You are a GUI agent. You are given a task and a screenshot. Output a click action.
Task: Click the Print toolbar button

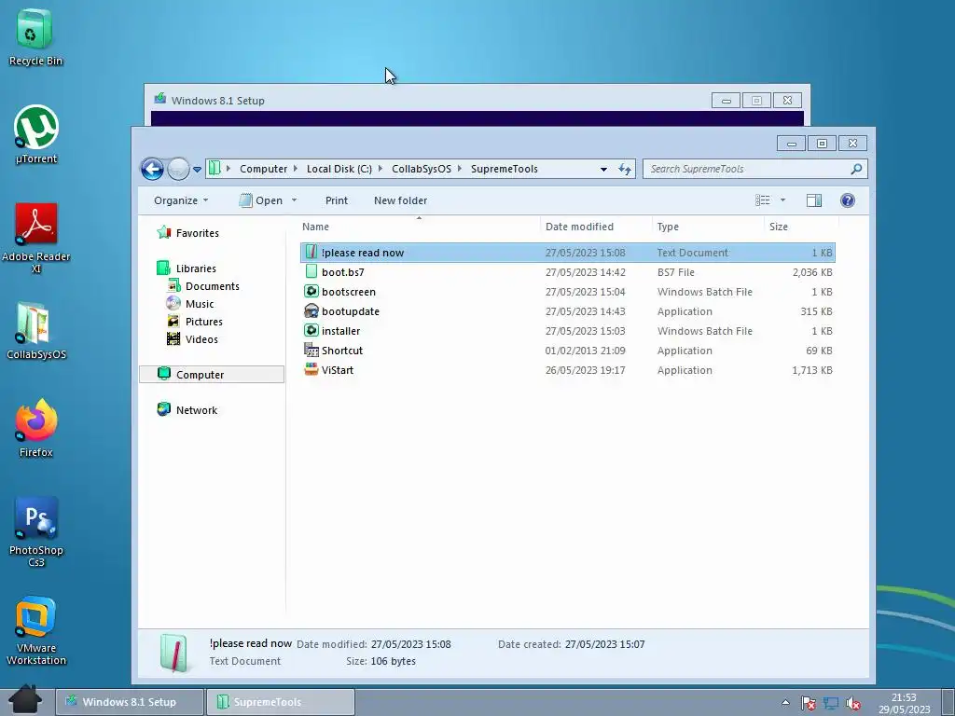click(336, 200)
